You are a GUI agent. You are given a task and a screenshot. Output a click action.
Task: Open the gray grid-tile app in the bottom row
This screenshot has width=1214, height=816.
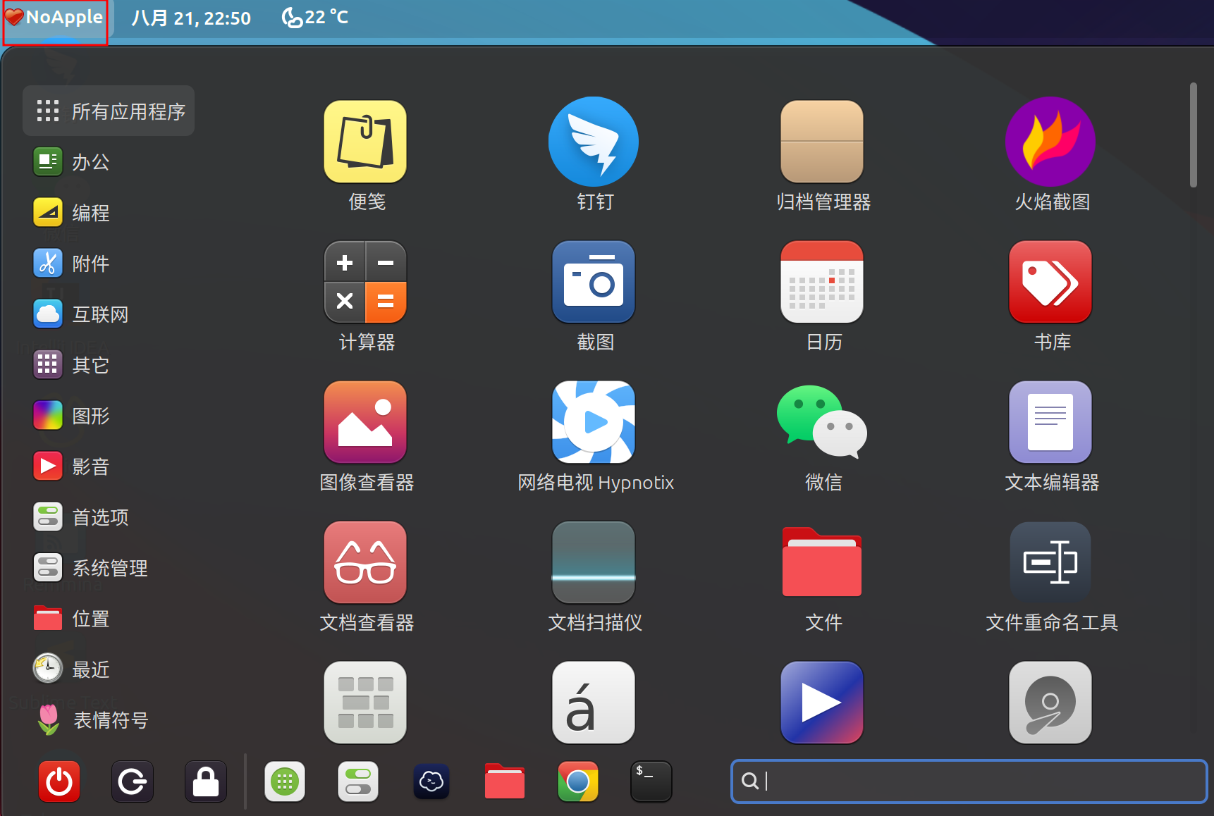365,703
